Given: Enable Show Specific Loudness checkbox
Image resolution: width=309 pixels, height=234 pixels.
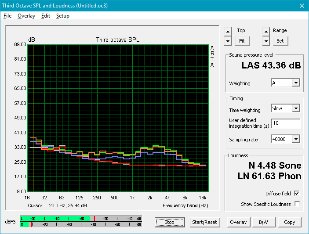Looking at the screenshot, I should coord(297,204).
